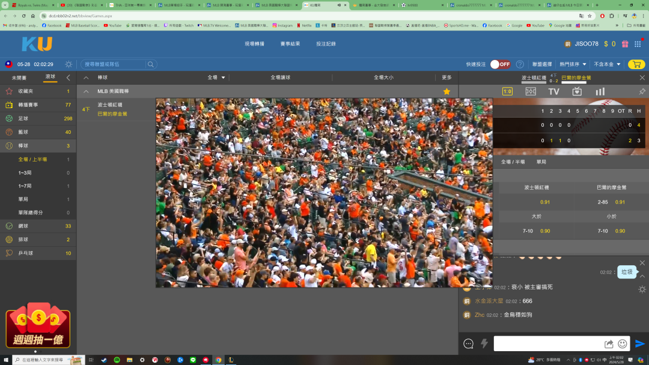Open the favorite broadcast heart-TV icon

pyautogui.click(x=577, y=91)
